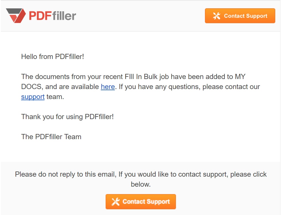Click "Contact Support" label text on header button

pos(245,16)
